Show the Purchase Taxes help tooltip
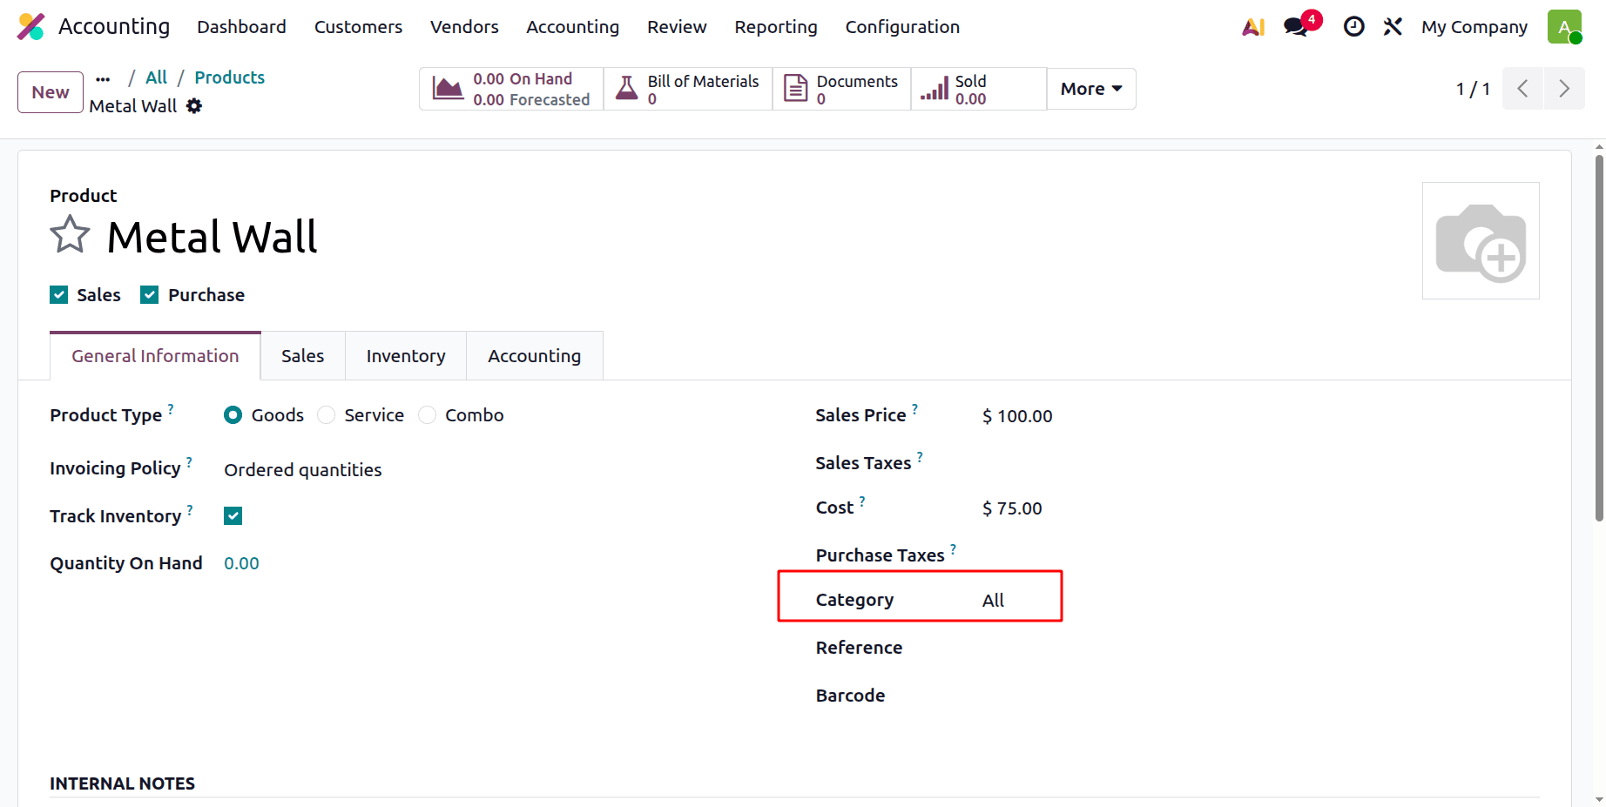The height and width of the screenshot is (807, 1606). 953,548
